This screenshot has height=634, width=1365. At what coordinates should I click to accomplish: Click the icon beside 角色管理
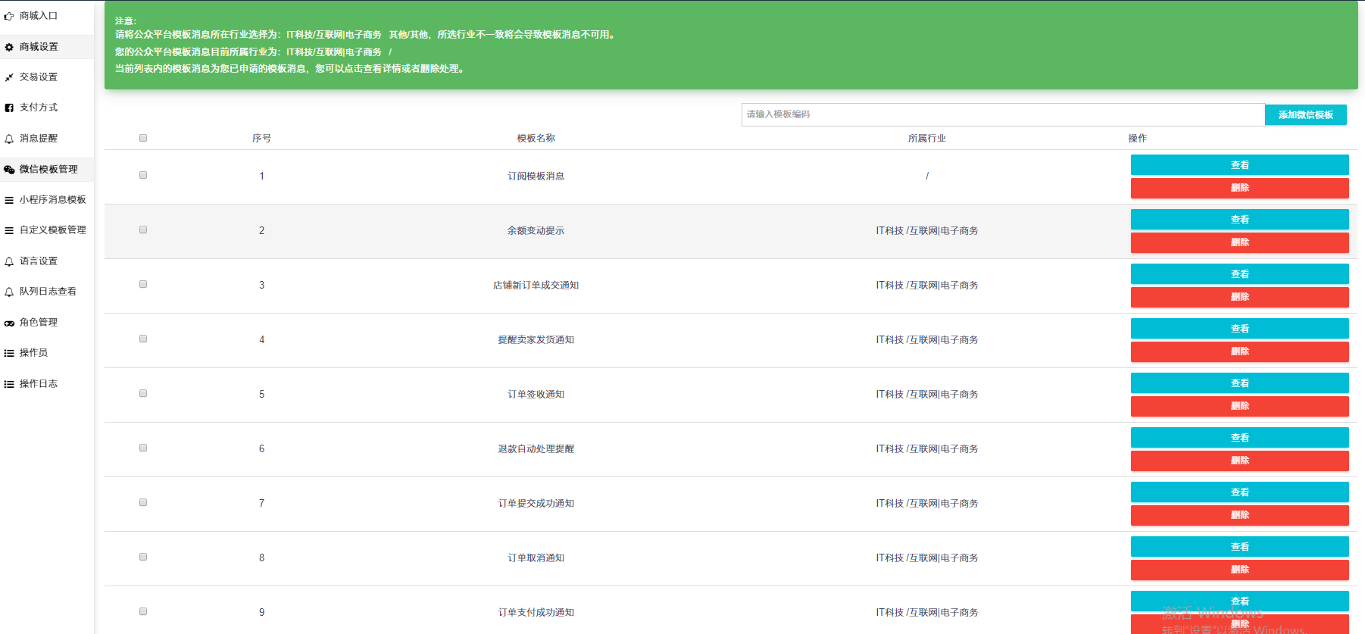[9, 323]
